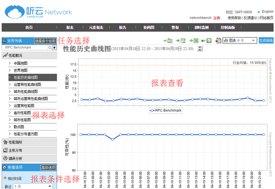Click the networkbench username text
Screen dimensions: 275x189
coord(201,18)
